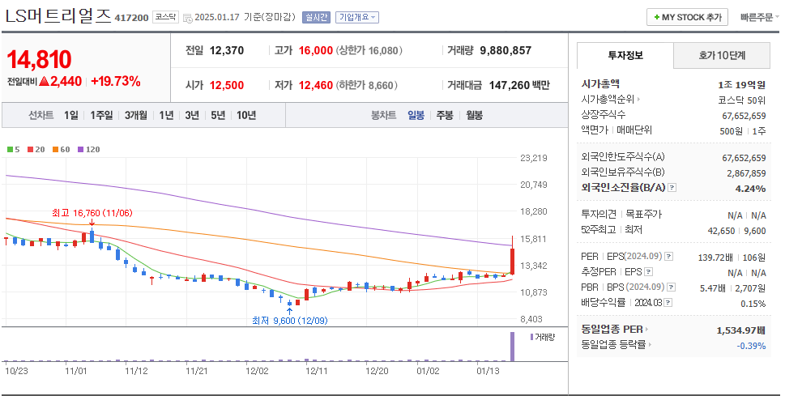This screenshot has height=396, width=785.
Task: Click the 실시간 real-time badge
Action: pos(317,17)
